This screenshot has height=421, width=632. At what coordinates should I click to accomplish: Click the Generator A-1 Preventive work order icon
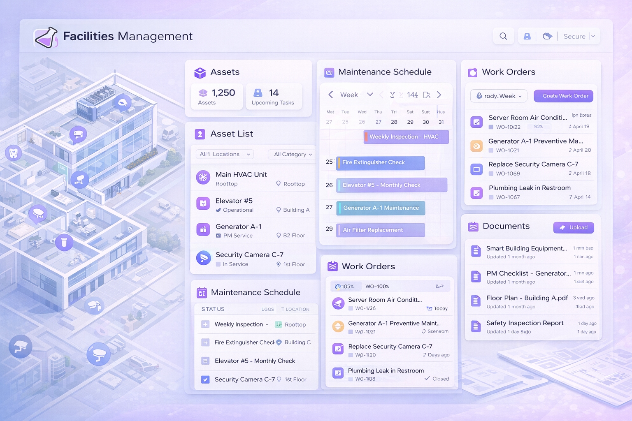(476, 146)
